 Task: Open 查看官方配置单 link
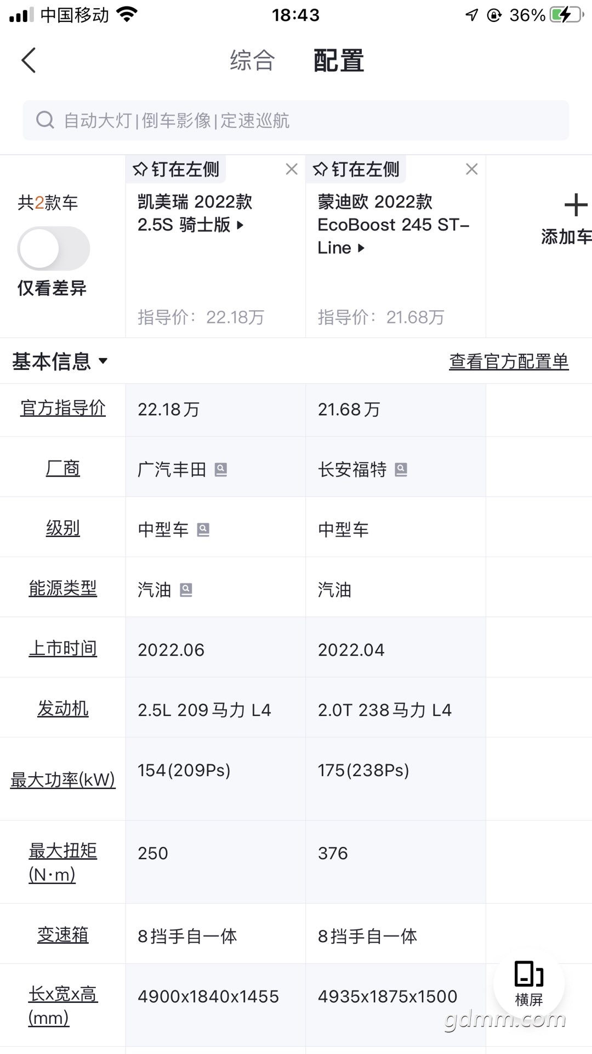point(509,361)
